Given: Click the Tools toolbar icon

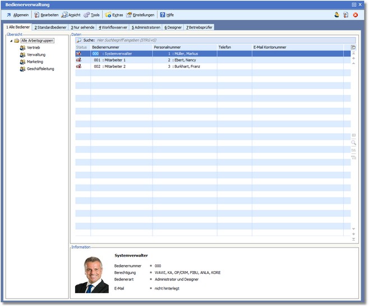Looking at the screenshot, I should pyautogui.click(x=87, y=15).
